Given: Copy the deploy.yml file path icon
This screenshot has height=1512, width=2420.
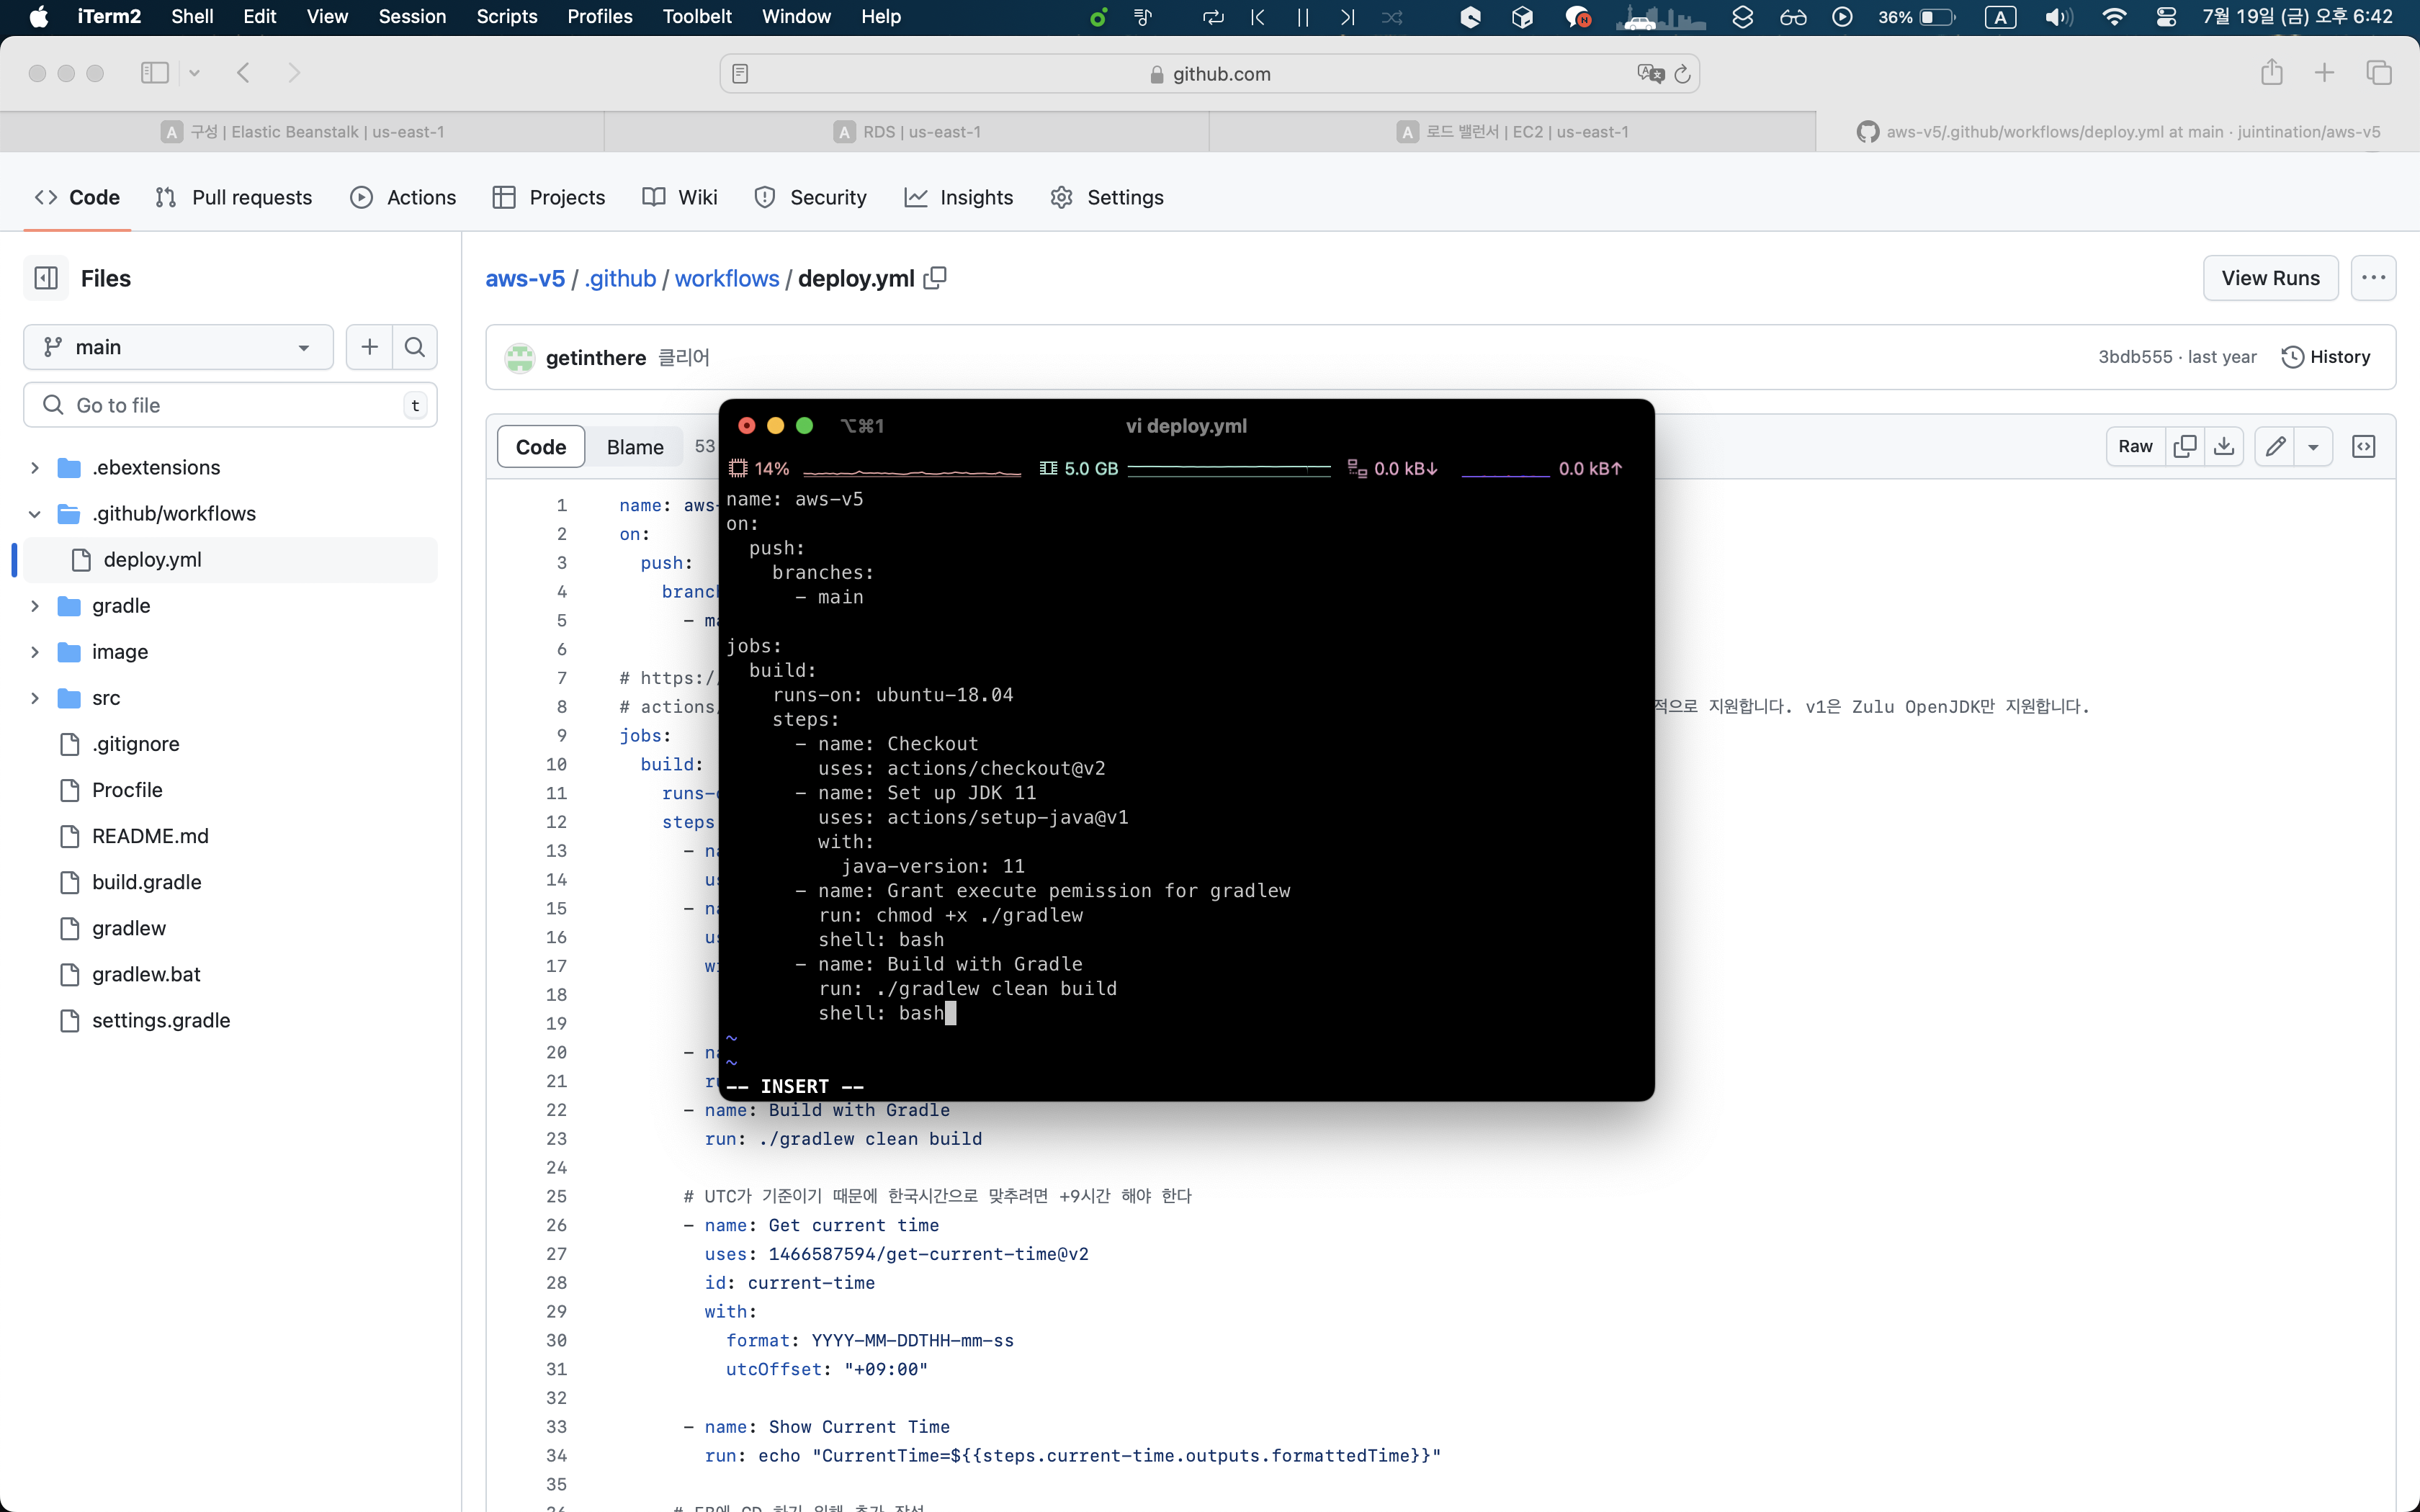Looking at the screenshot, I should [935, 278].
